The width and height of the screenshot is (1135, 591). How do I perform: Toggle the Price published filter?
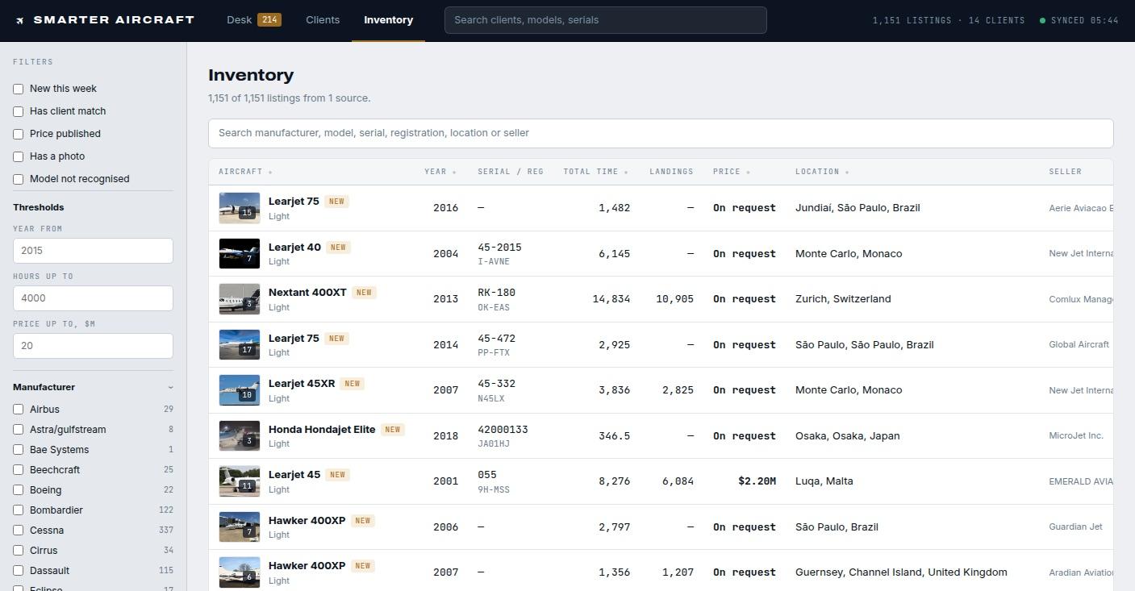18,134
